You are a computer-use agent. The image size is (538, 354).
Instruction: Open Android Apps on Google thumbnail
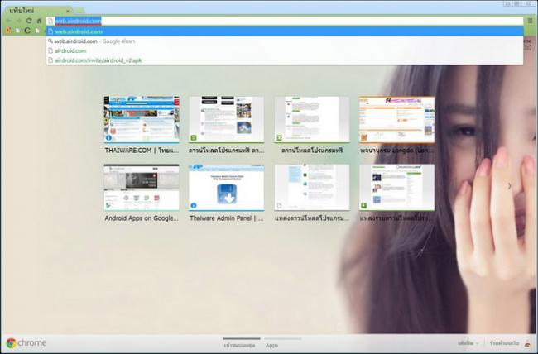tap(142, 187)
